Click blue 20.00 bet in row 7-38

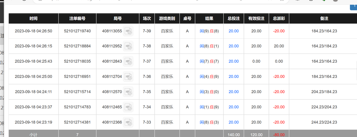click(234, 46)
